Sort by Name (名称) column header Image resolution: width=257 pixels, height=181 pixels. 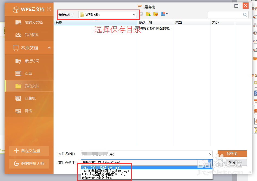click(x=96, y=22)
